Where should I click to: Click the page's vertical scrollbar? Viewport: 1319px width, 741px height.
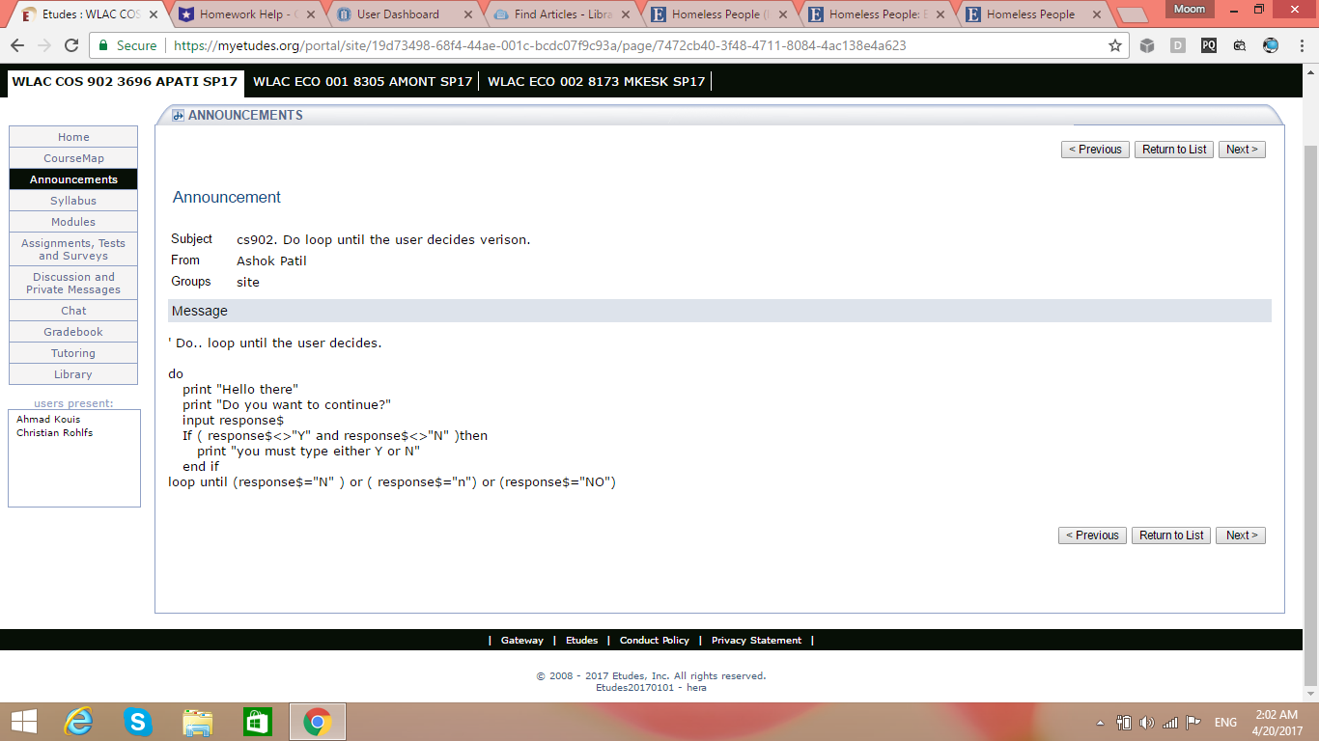1310,386
